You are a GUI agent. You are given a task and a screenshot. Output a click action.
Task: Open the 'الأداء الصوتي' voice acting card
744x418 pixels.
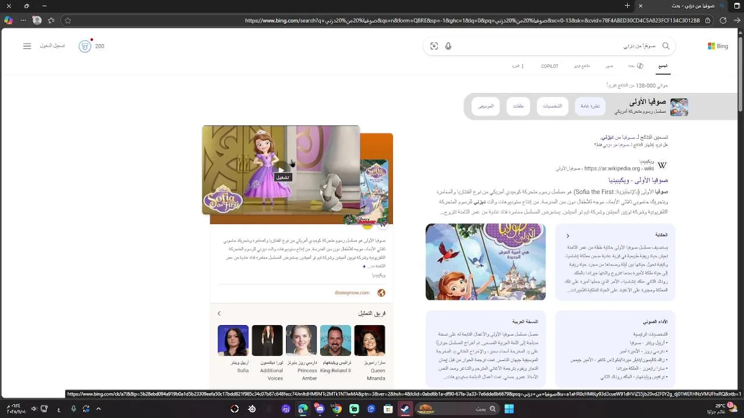(615, 349)
